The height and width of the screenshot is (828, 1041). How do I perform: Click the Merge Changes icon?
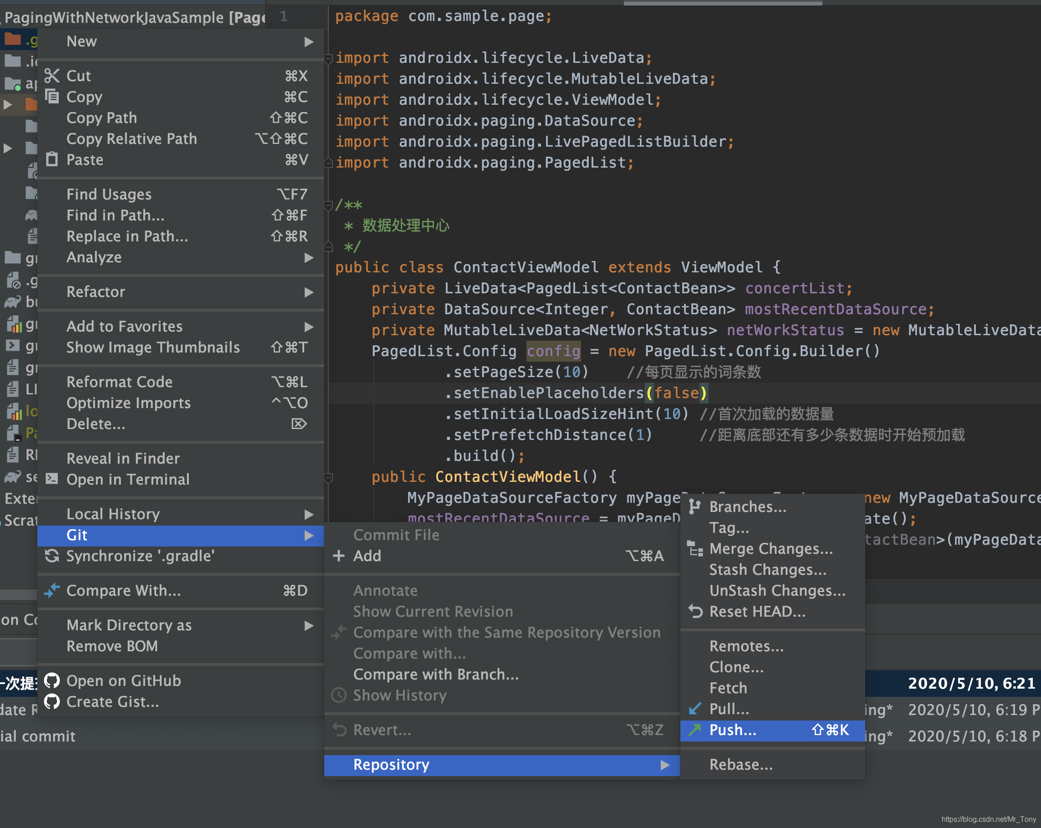(695, 548)
